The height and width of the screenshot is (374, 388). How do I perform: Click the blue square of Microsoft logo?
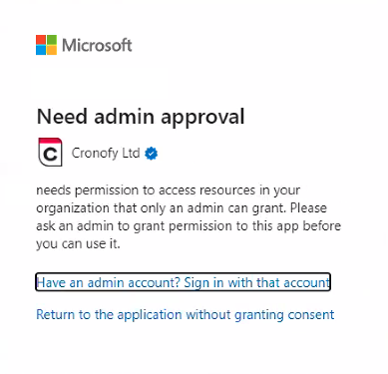tap(41, 50)
